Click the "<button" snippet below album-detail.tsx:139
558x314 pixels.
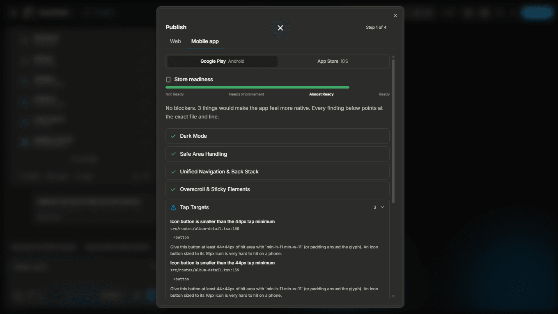(x=181, y=279)
